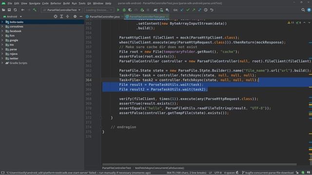
Task: Click the editor horizontal scrollbar
Action: [199, 164]
